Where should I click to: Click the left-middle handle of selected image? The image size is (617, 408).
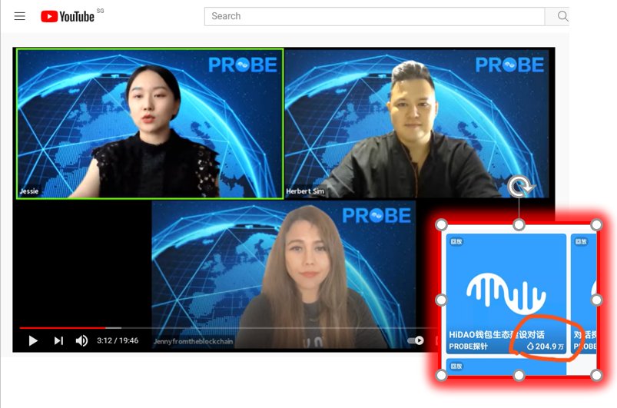point(442,300)
